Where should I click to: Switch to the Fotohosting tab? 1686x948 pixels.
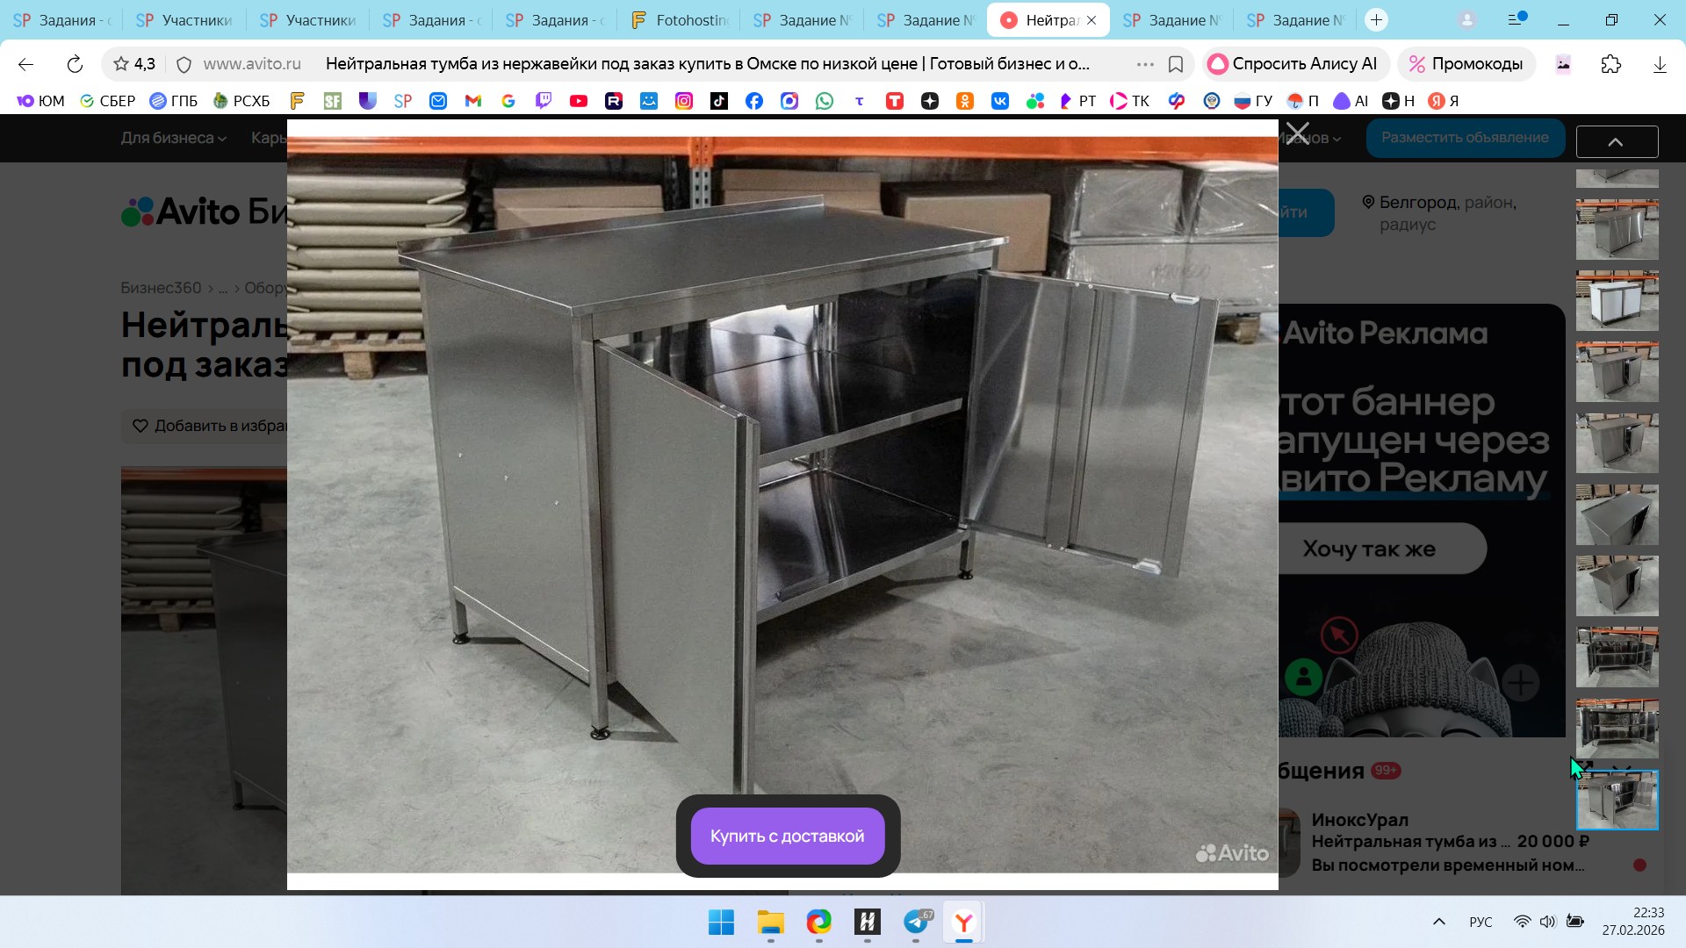click(x=679, y=19)
